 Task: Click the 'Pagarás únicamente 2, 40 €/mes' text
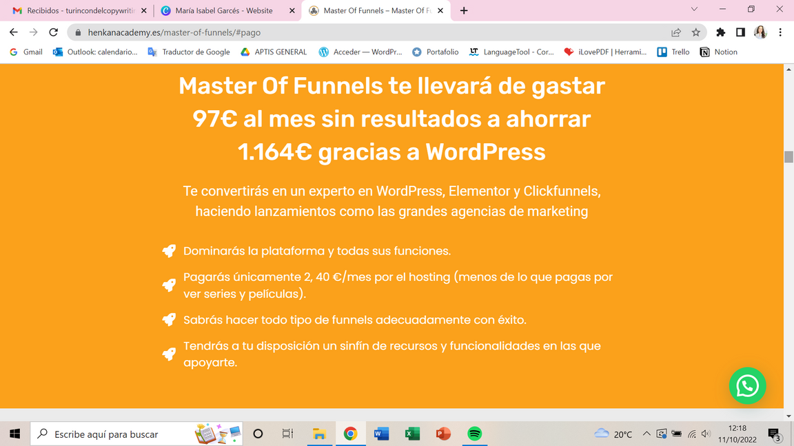click(x=398, y=285)
